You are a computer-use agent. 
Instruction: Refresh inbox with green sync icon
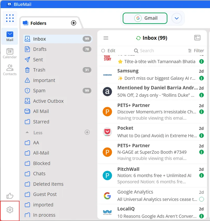(138, 38)
